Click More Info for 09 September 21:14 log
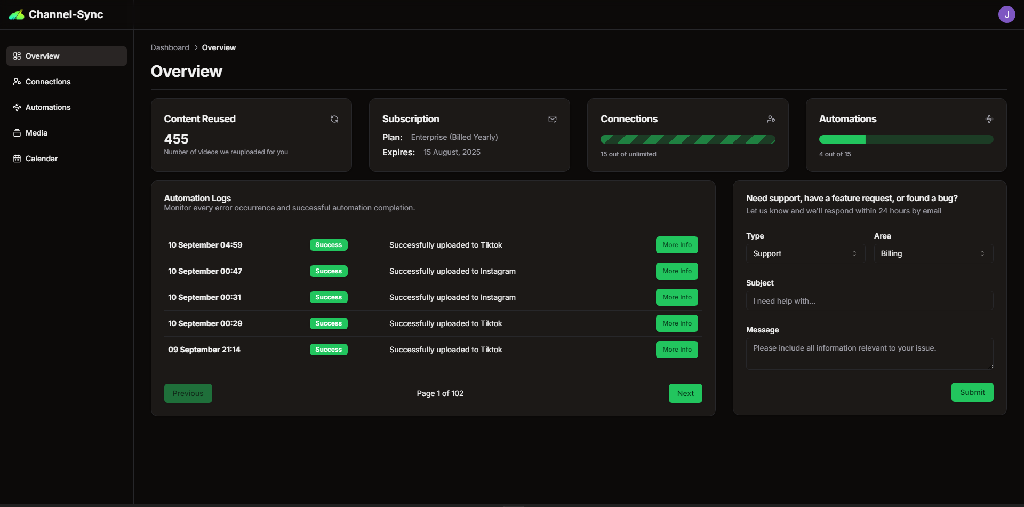1024x507 pixels. pyautogui.click(x=677, y=350)
